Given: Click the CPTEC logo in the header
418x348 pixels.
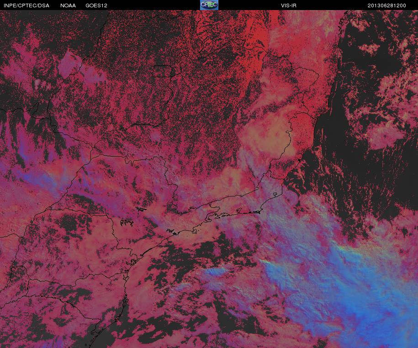Looking at the screenshot, I should [x=209, y=5].
